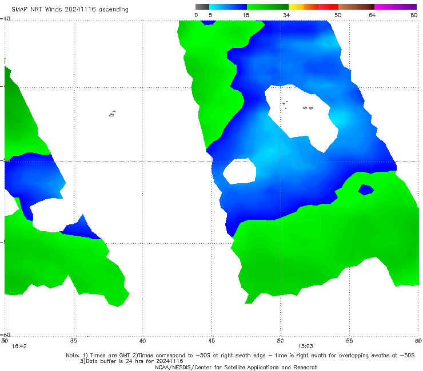
Task: Click the longitude axis label '35'
Action: tap(73, 341)
